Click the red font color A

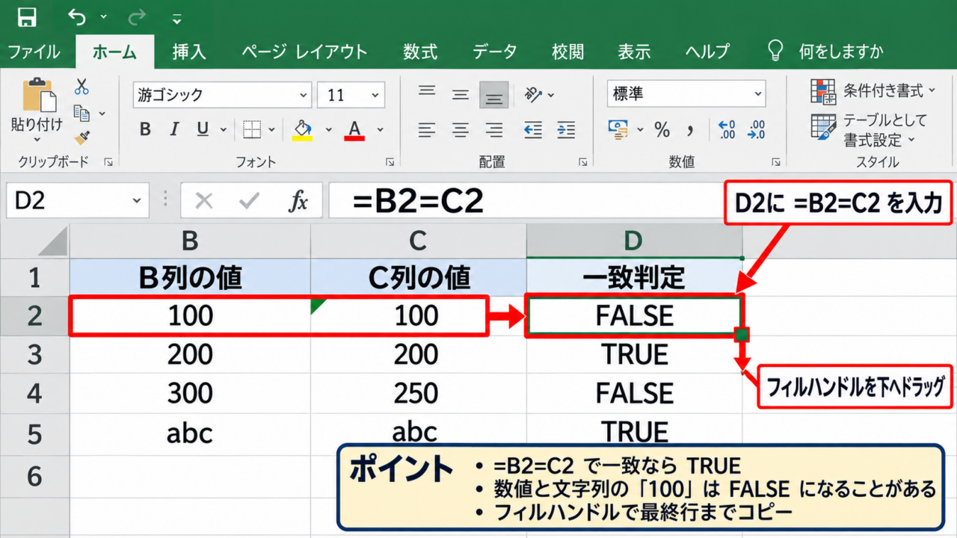pos(354,130)
